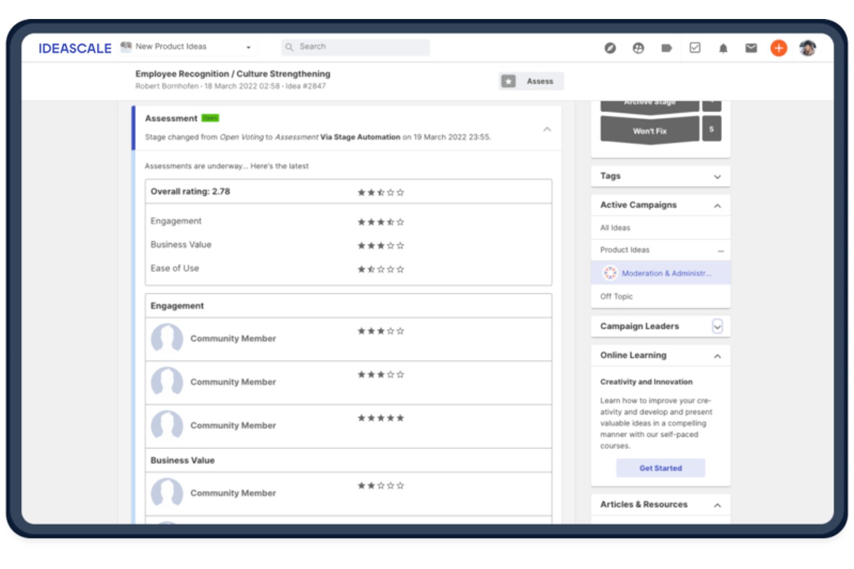Click the Ease of Use star rating
Screen dimensions: 854x569
tap(381, 269)
